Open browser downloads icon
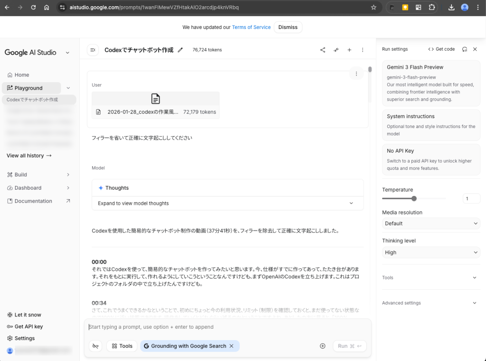 (x=451, y=8)
